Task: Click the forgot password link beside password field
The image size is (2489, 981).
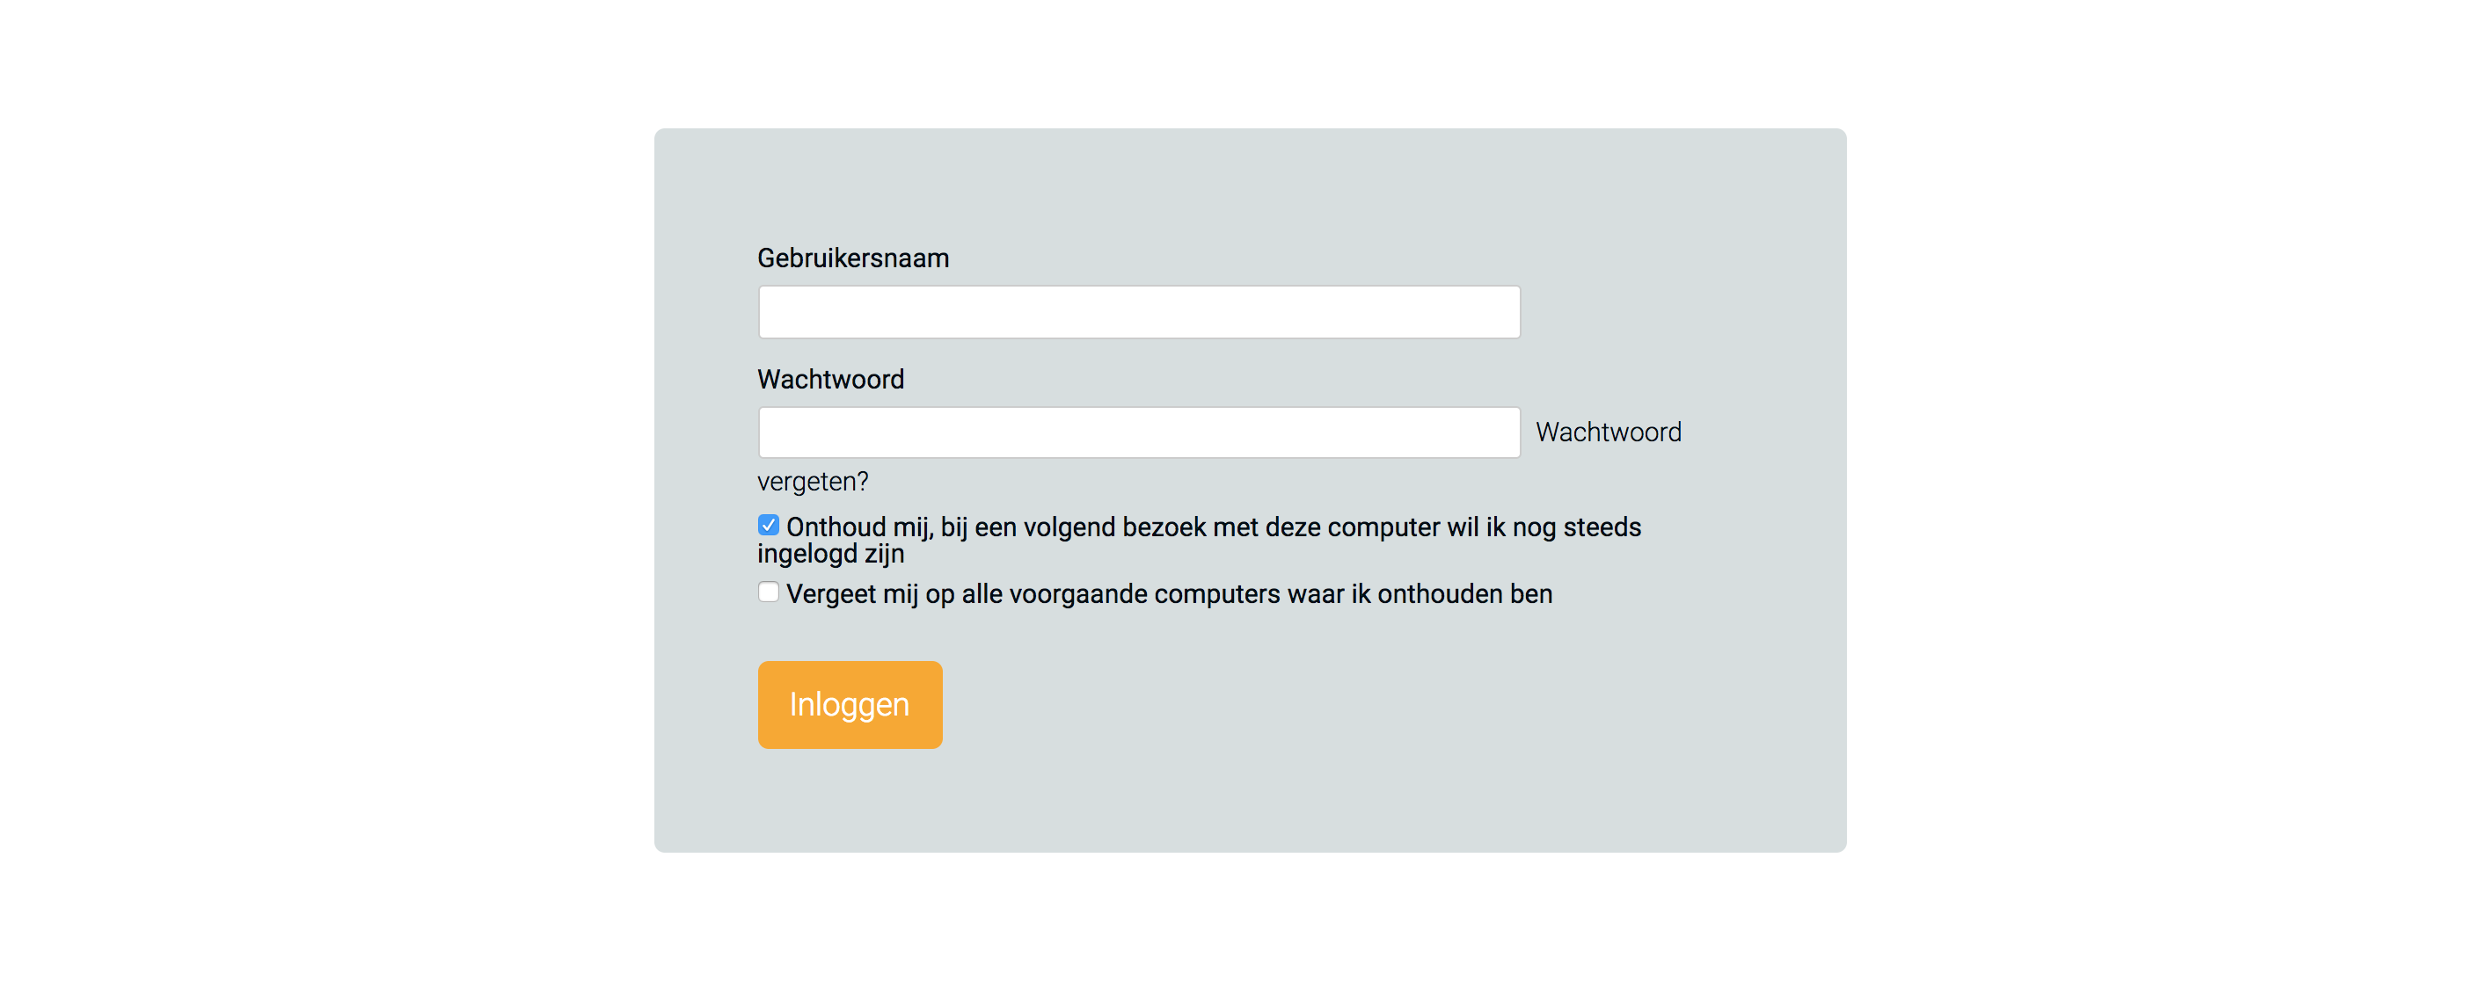Action: click(x=1608, y=432)
